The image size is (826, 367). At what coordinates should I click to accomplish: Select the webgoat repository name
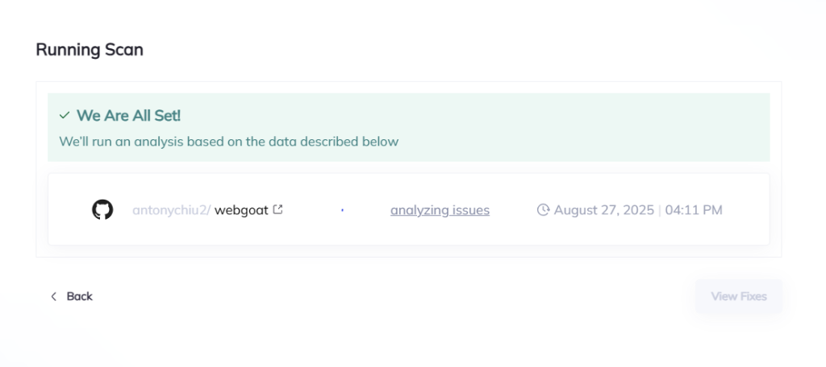point(241,210)
